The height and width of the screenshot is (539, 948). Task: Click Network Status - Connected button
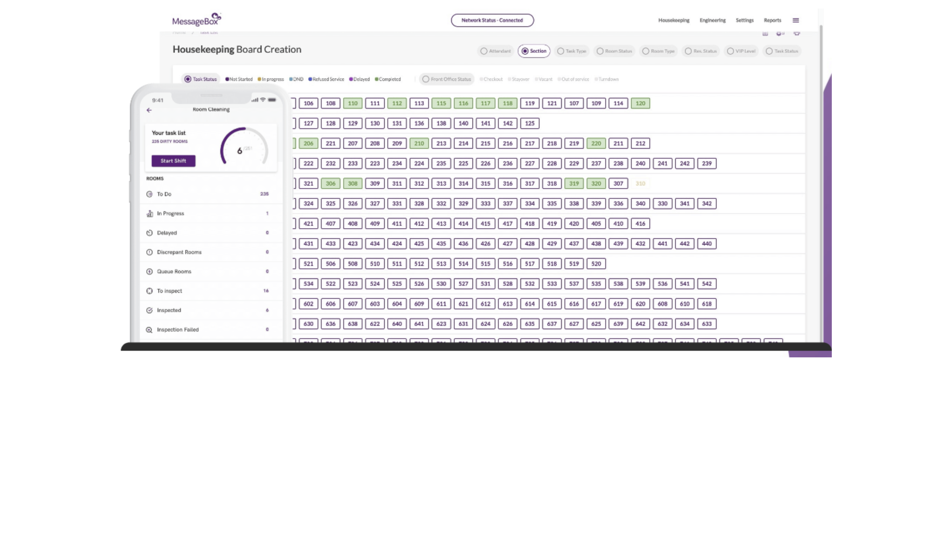pos(492,20)
